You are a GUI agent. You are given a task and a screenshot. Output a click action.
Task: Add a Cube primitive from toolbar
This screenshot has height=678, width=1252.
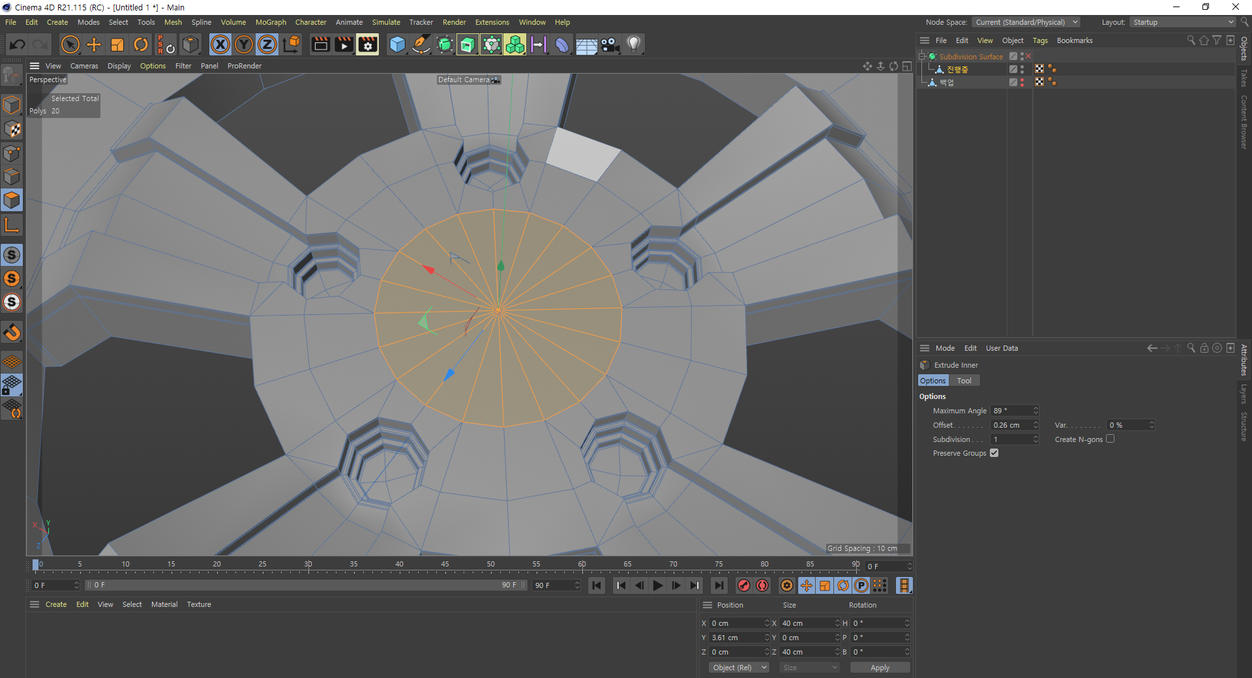pos(397,44)
